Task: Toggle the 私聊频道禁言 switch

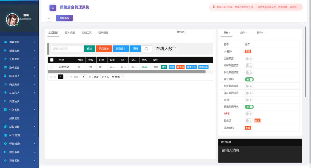Action: point(249,66)
